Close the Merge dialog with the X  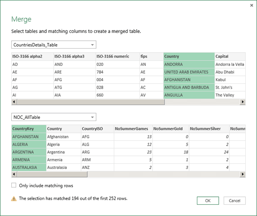(x=252, y=5)
